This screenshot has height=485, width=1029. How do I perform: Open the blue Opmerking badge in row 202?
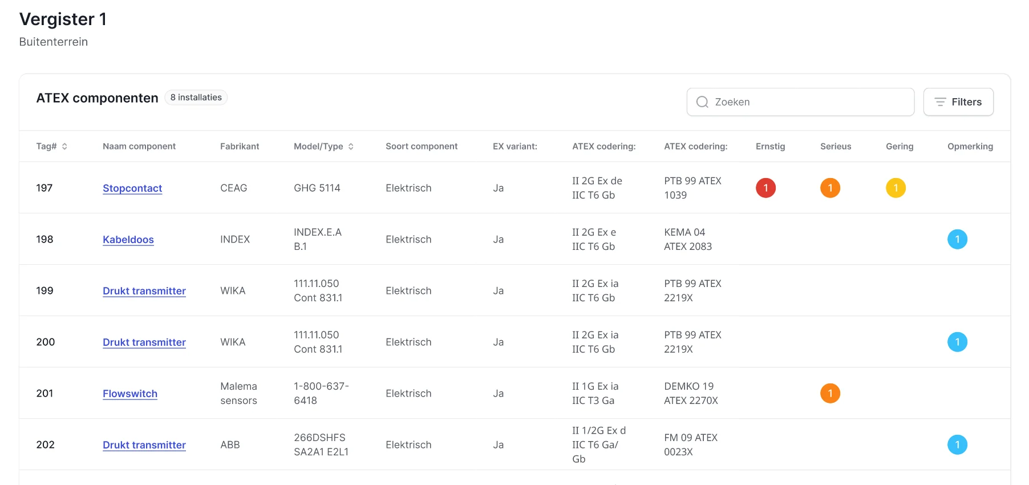pos(957,444)
